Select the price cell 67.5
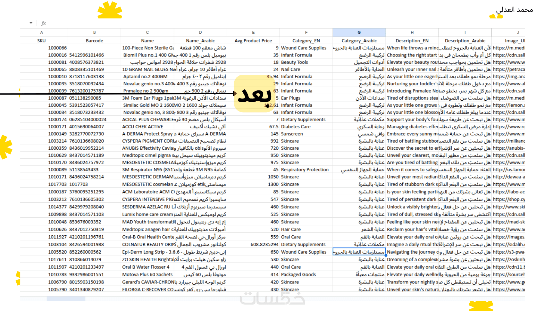The image size is (545, 311). [253, 127]
